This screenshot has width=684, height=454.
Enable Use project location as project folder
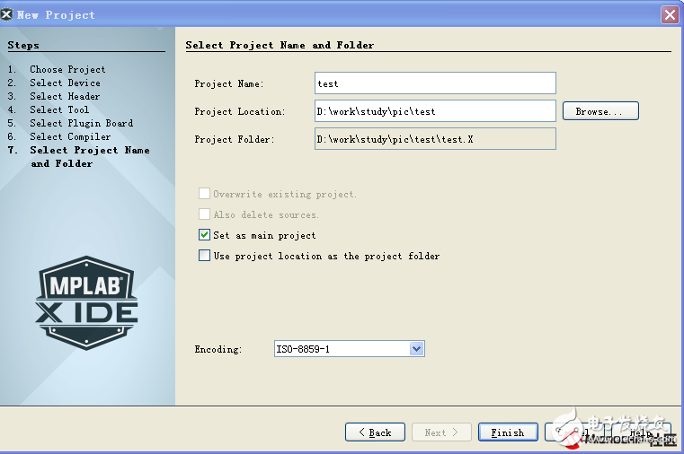[x=205, y=256]
